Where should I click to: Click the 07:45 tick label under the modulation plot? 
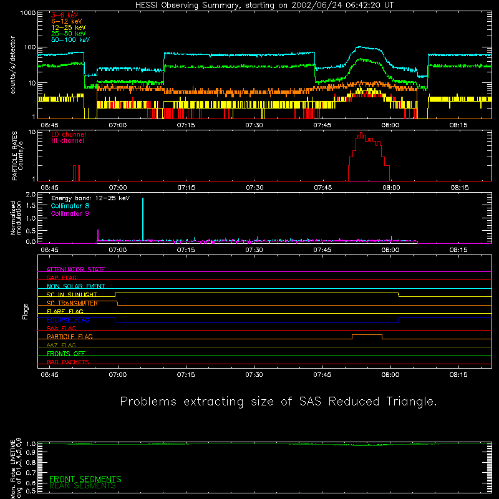pos(322,250)
